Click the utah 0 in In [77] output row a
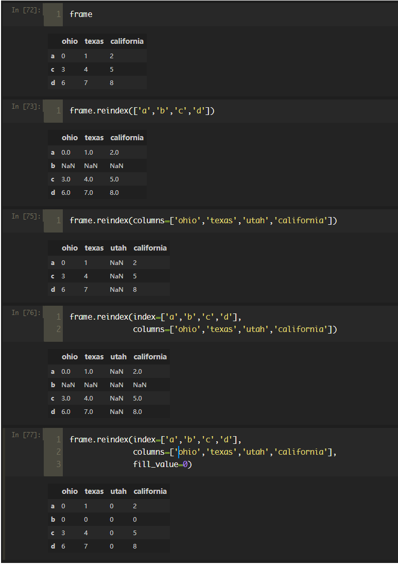Screen dimensions: 398x564 click(x=112, y=506)
